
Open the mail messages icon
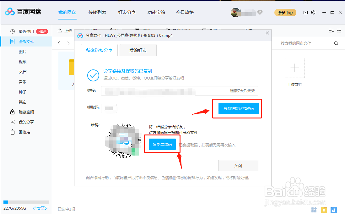click(306, 13)
